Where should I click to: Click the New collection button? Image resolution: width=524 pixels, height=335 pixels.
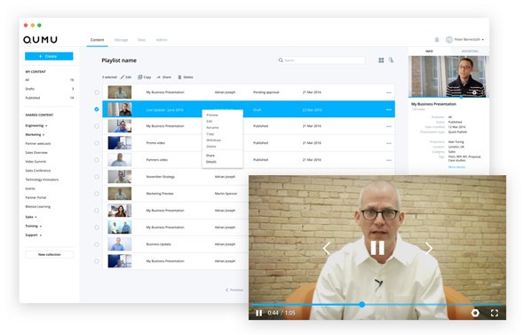click(x=49, y=254)
